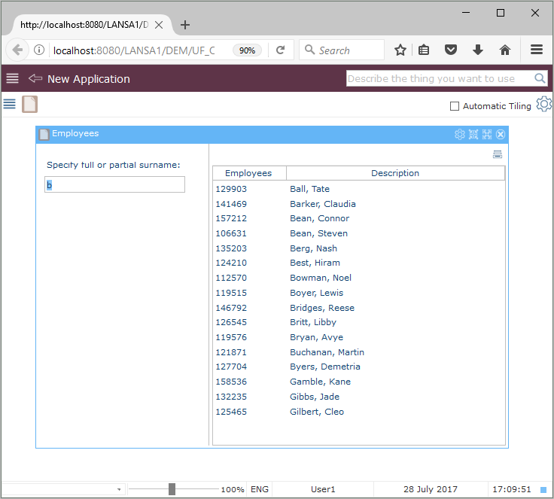Close the Employees panel
The width and height of the screenshot is (554, 499).
pyautogui.click(x=501, y=134)
